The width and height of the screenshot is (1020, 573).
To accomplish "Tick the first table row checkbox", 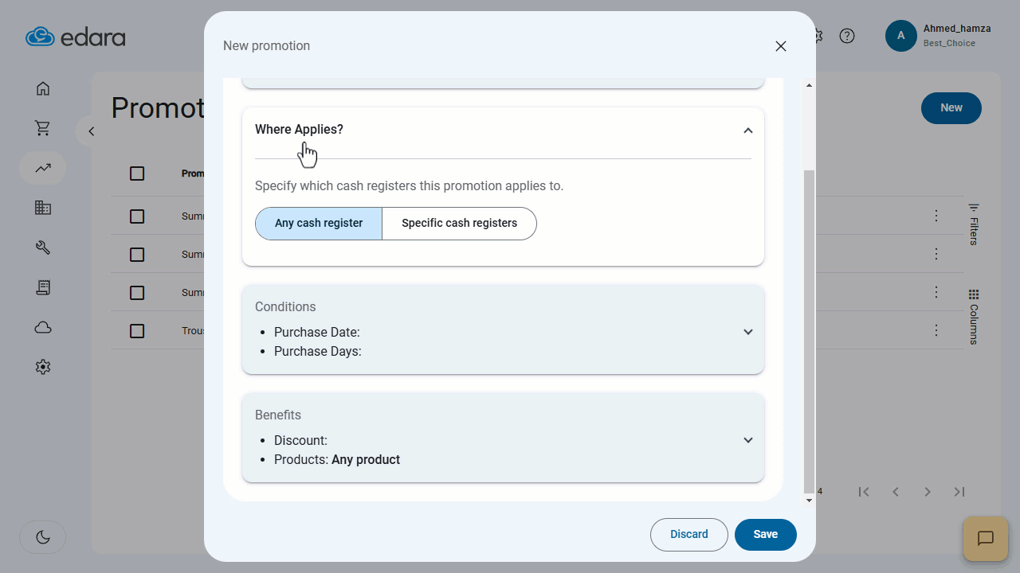I will pyautogui.click(x=137, y=216).
